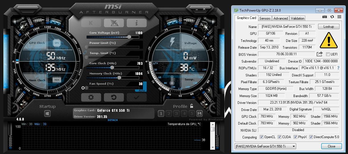Click the MEM chip icon in clock gauge

(57, 80)
